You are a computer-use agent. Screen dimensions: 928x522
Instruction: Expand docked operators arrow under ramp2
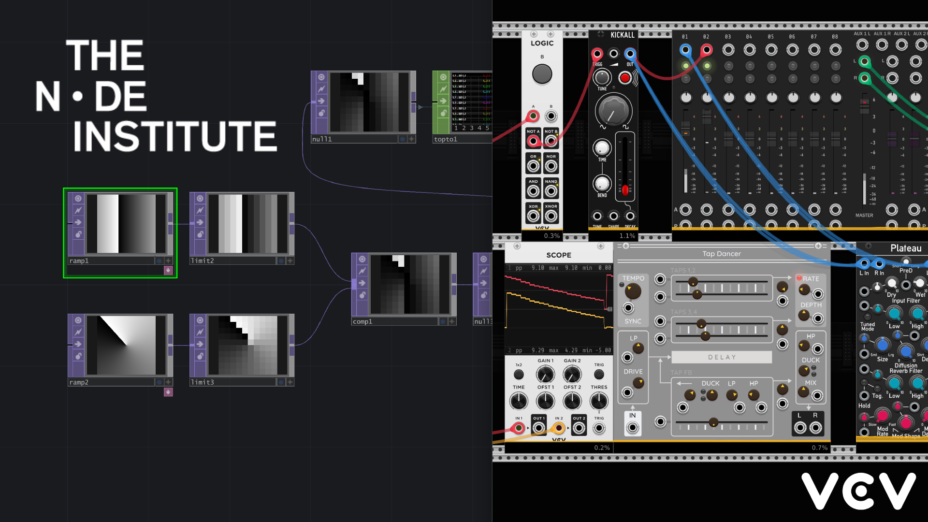click(x=168, y=392)
